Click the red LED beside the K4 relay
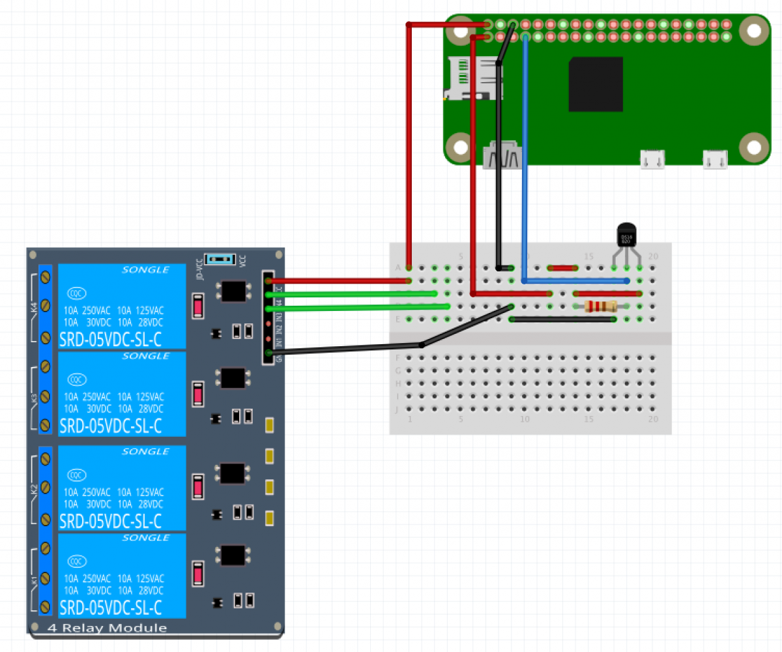Screen dimensions: 782x652 [x=199, y=306]
